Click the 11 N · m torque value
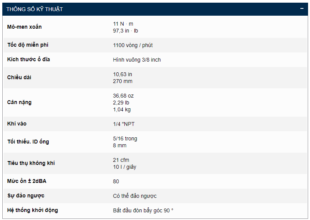Screen dimensions: 310x220 point(123,24)
